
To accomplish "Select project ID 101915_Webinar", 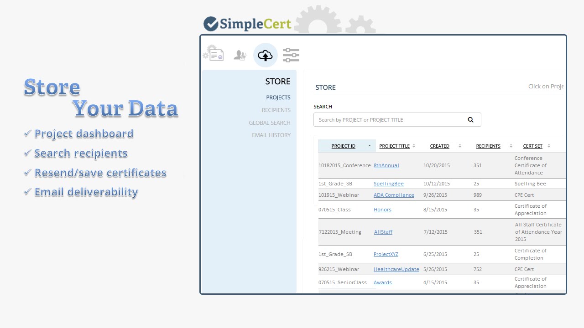I will [339, 195].
